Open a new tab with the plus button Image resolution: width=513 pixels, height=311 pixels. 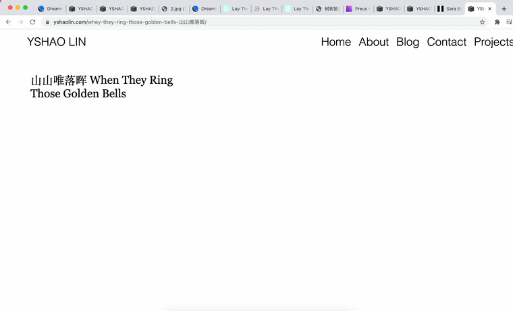504,9
